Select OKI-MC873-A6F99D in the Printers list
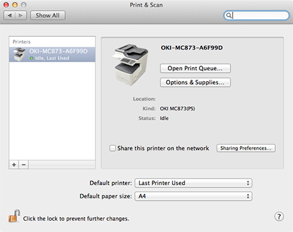The width and height of the screenshot is (293, 232). (52, 54)
